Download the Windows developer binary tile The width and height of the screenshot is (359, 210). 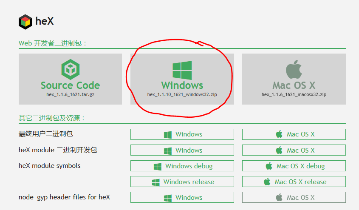(x=182, y=79)
